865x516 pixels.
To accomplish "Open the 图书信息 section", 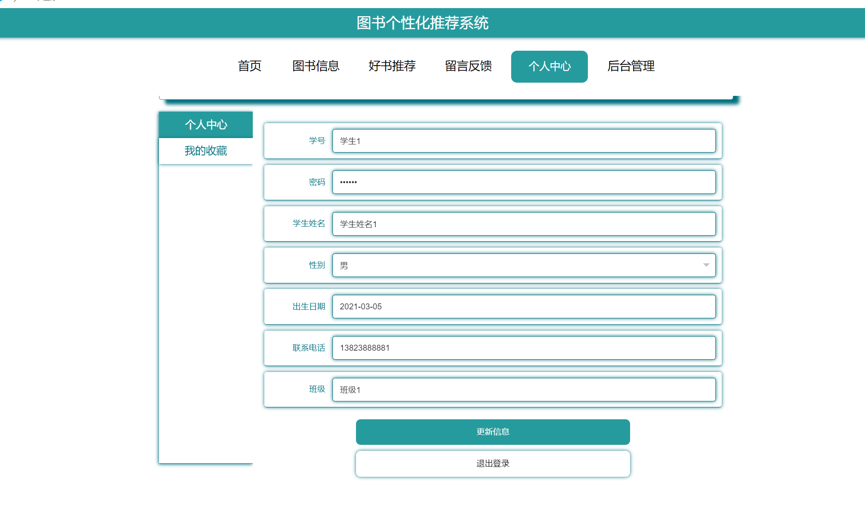I will 315,66.
